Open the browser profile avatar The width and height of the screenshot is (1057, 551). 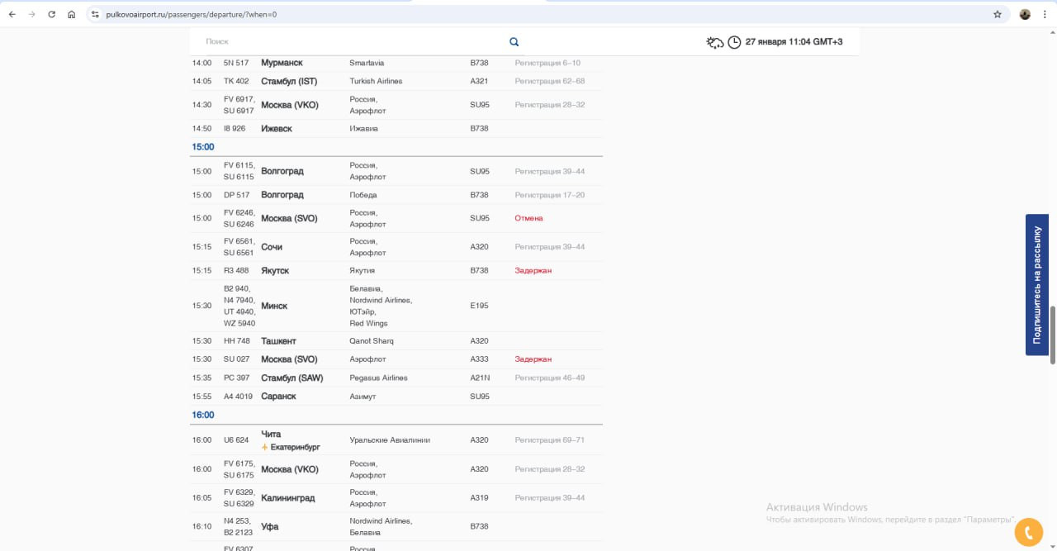click(1025, 14)
